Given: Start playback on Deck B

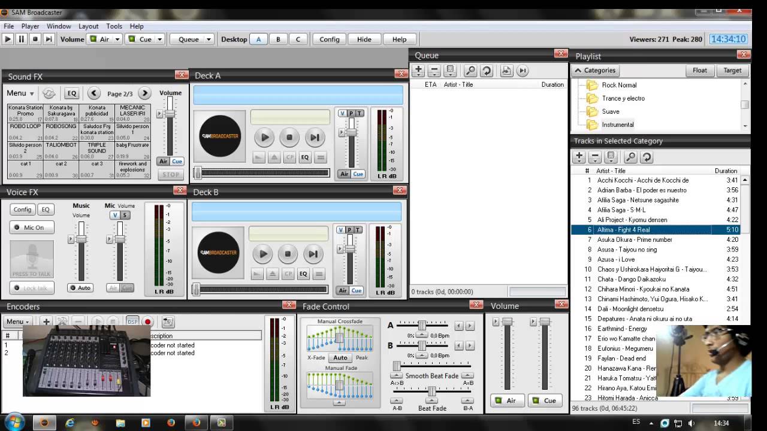Looking at the screenshot, I should point(262,254).
